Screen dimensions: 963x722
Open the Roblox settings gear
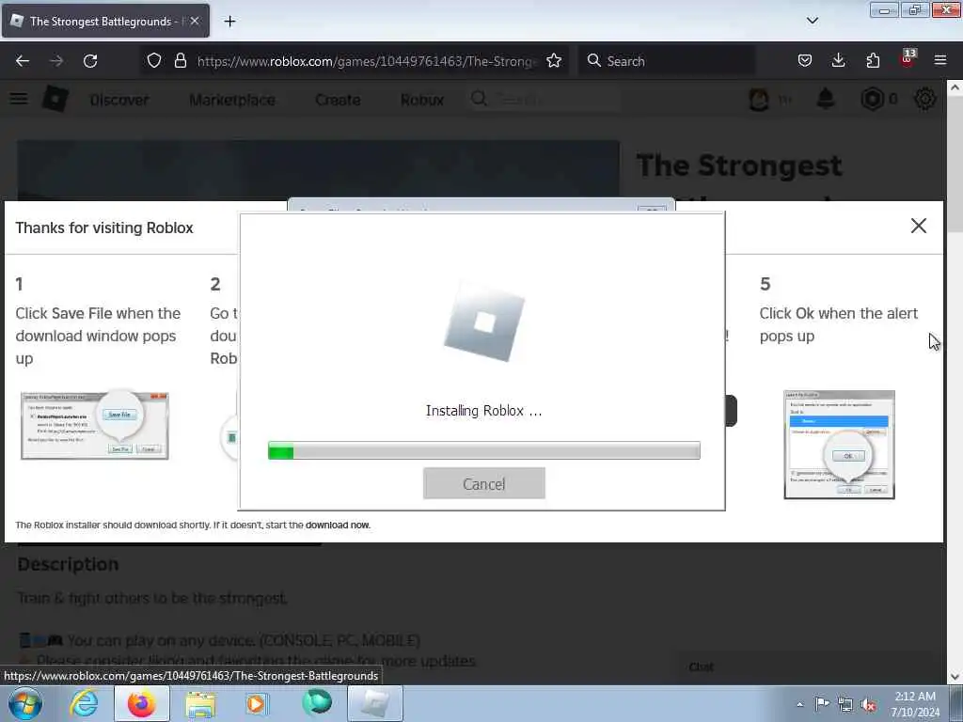click(x=925, y=99)
